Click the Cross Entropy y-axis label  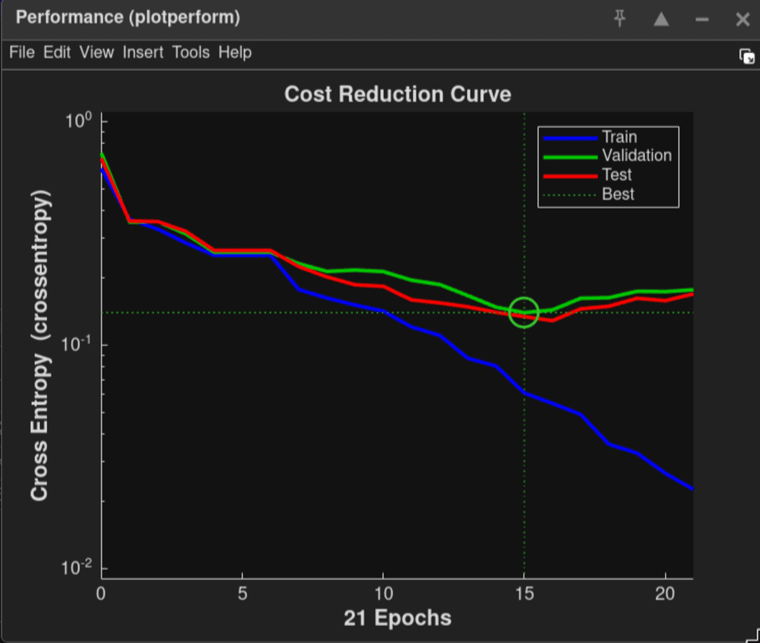click(39, 345)
